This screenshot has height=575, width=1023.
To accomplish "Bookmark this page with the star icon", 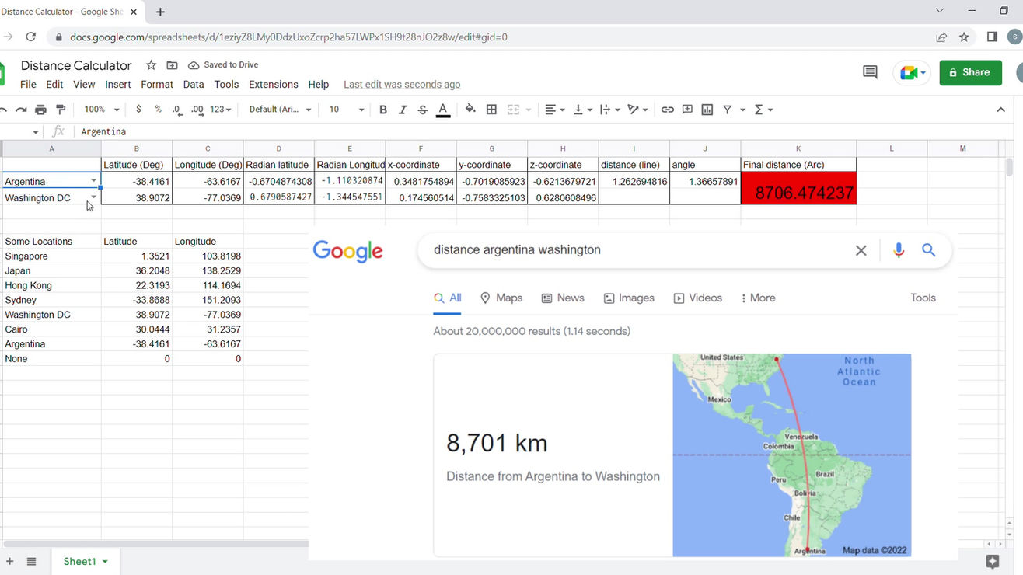I will [964, 37].
